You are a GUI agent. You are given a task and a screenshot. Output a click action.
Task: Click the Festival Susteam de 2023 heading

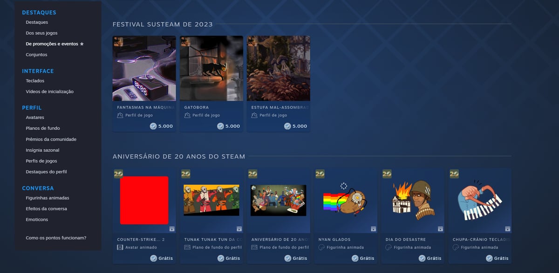[x=163, y=24]
